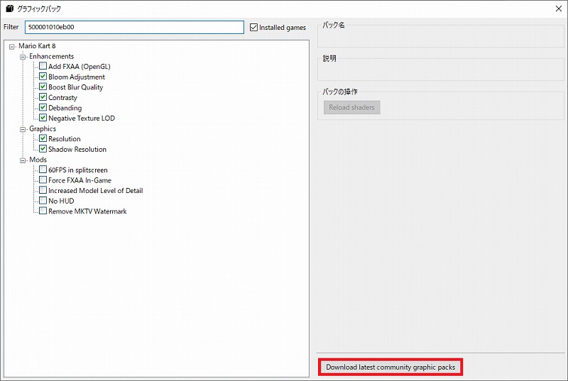
Task: Disable the Contrasty pack
Action: click(43, 97)
